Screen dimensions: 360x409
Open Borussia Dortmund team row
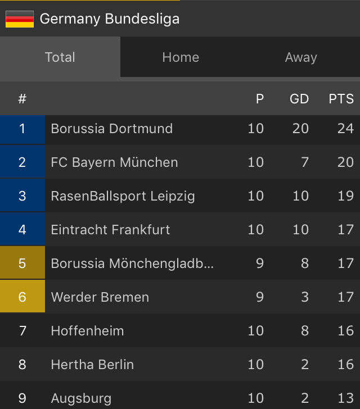tap(112, 129)
